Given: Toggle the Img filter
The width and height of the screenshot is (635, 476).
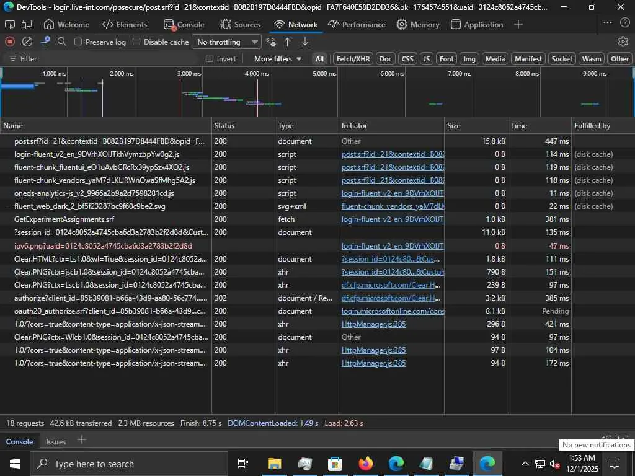Looking at the screenshot, I should tap(469, 59).
